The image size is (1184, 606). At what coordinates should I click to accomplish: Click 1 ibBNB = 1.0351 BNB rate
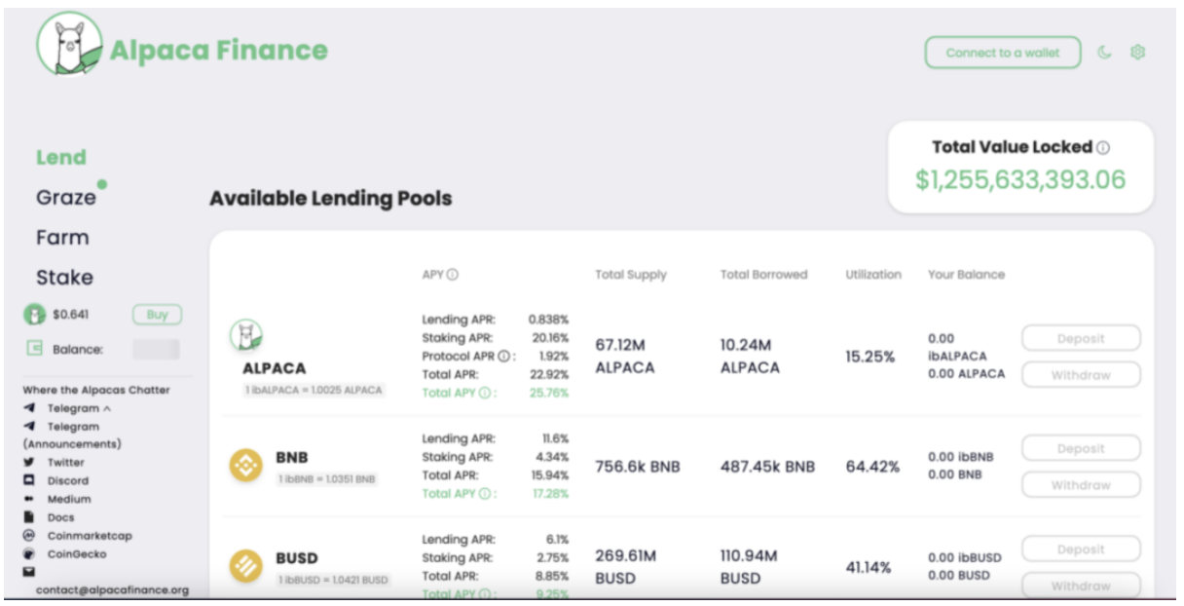click(x=326, y=479)
